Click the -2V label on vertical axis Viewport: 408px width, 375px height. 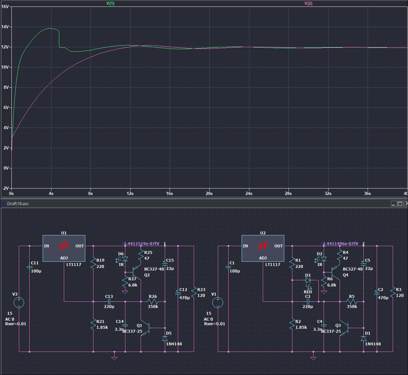[x=5, y=188]
